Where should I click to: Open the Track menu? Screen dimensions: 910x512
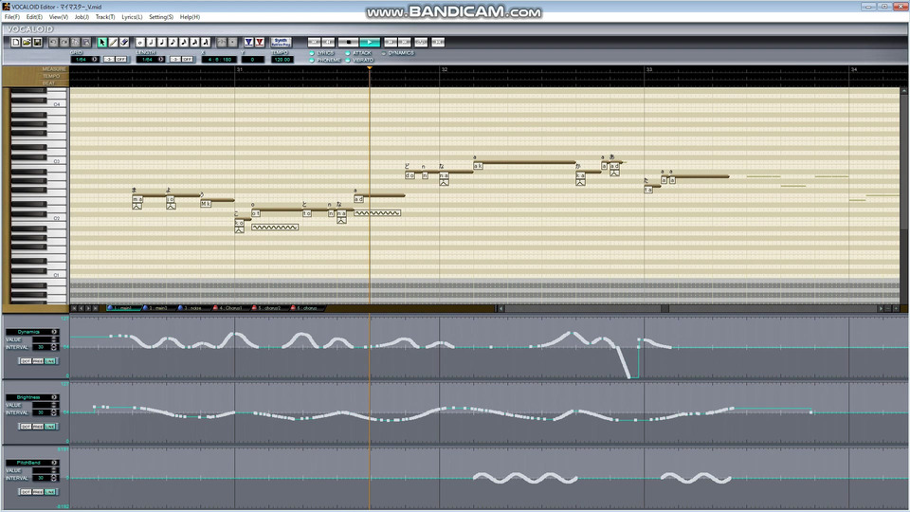tap(105, 17)
